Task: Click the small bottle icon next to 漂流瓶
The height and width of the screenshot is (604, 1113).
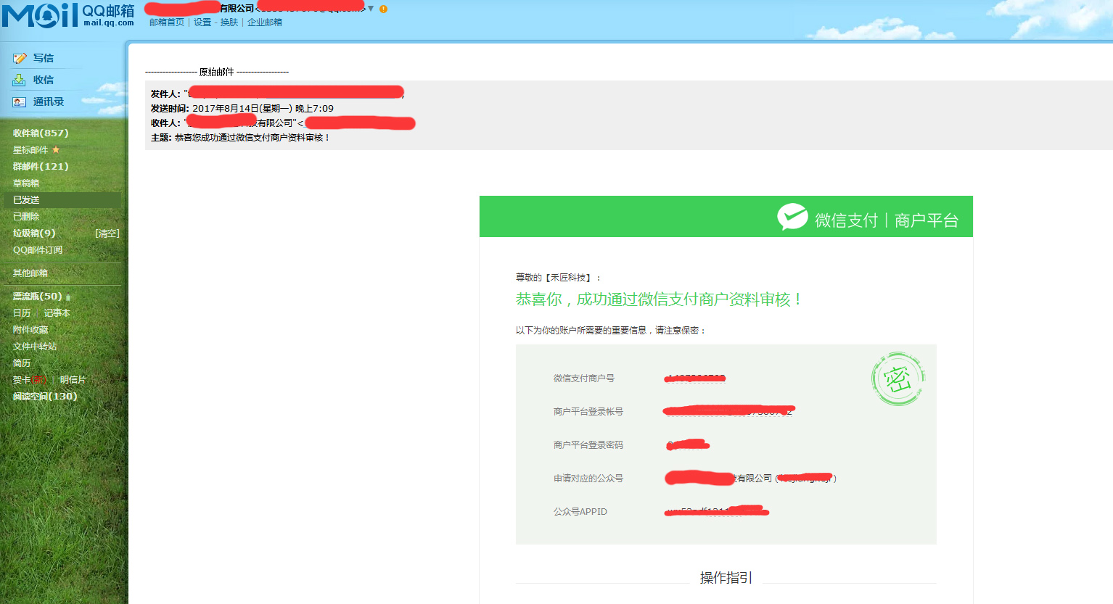Action: (x=68, y=297)
